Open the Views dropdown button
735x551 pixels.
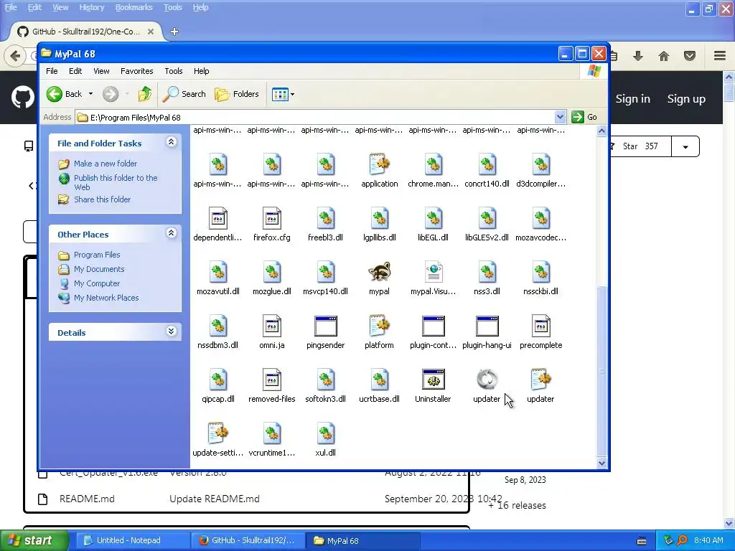tap(283, 94)
